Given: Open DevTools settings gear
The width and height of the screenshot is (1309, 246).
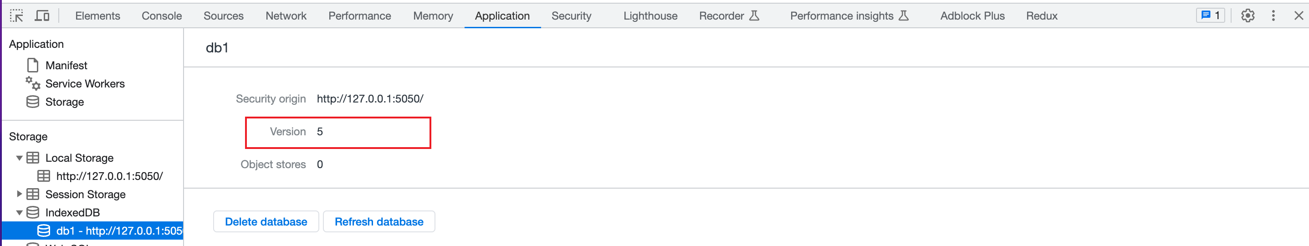Looking at the screenshot, I should (x=1248, y=16).
